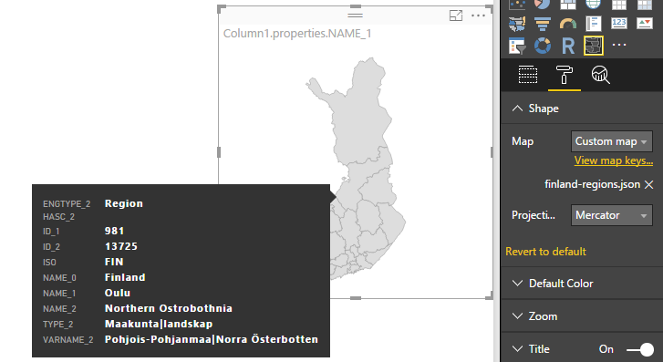Image resolution: width=663 pixels, height=362 pixels.
Task: Click the finland-regions.json file name
Action: [x=592, y=184]
